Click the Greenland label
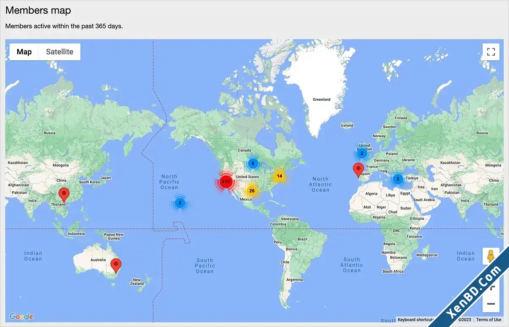The width and height of the screenshot is (509, 327). point(321,99)
